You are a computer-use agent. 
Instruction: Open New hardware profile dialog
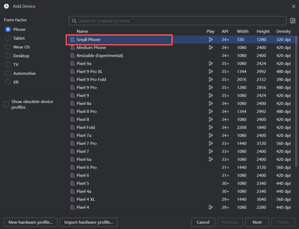click(30, 222)
